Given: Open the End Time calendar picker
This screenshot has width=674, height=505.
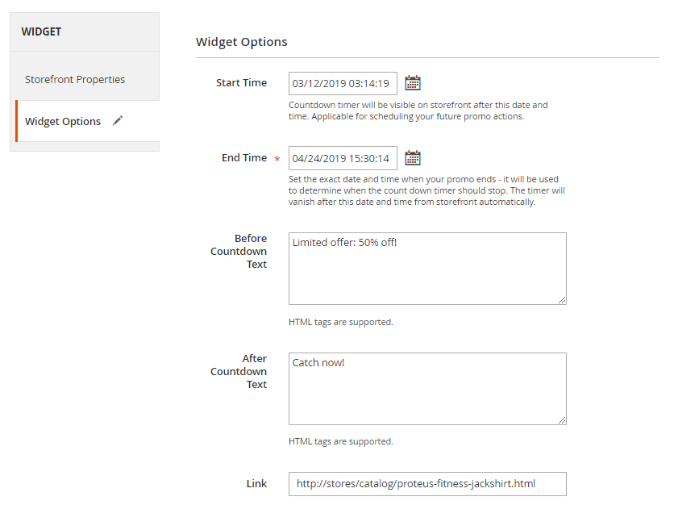Looking at the screenshot, I should click(x=413, y=158).
